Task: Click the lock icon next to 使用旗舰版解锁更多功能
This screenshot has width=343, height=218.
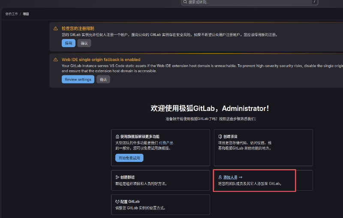Action: (x=117, y=137)
